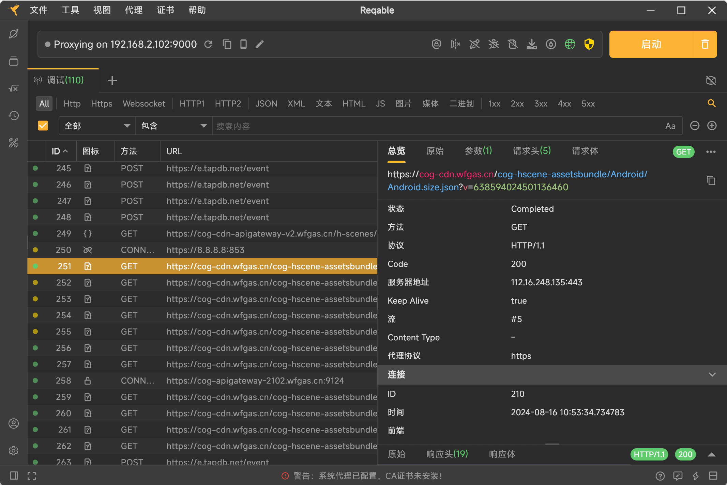The image size is (727, 485).
Task: Filter by JSON content type
Action: [x=266, y=103]
